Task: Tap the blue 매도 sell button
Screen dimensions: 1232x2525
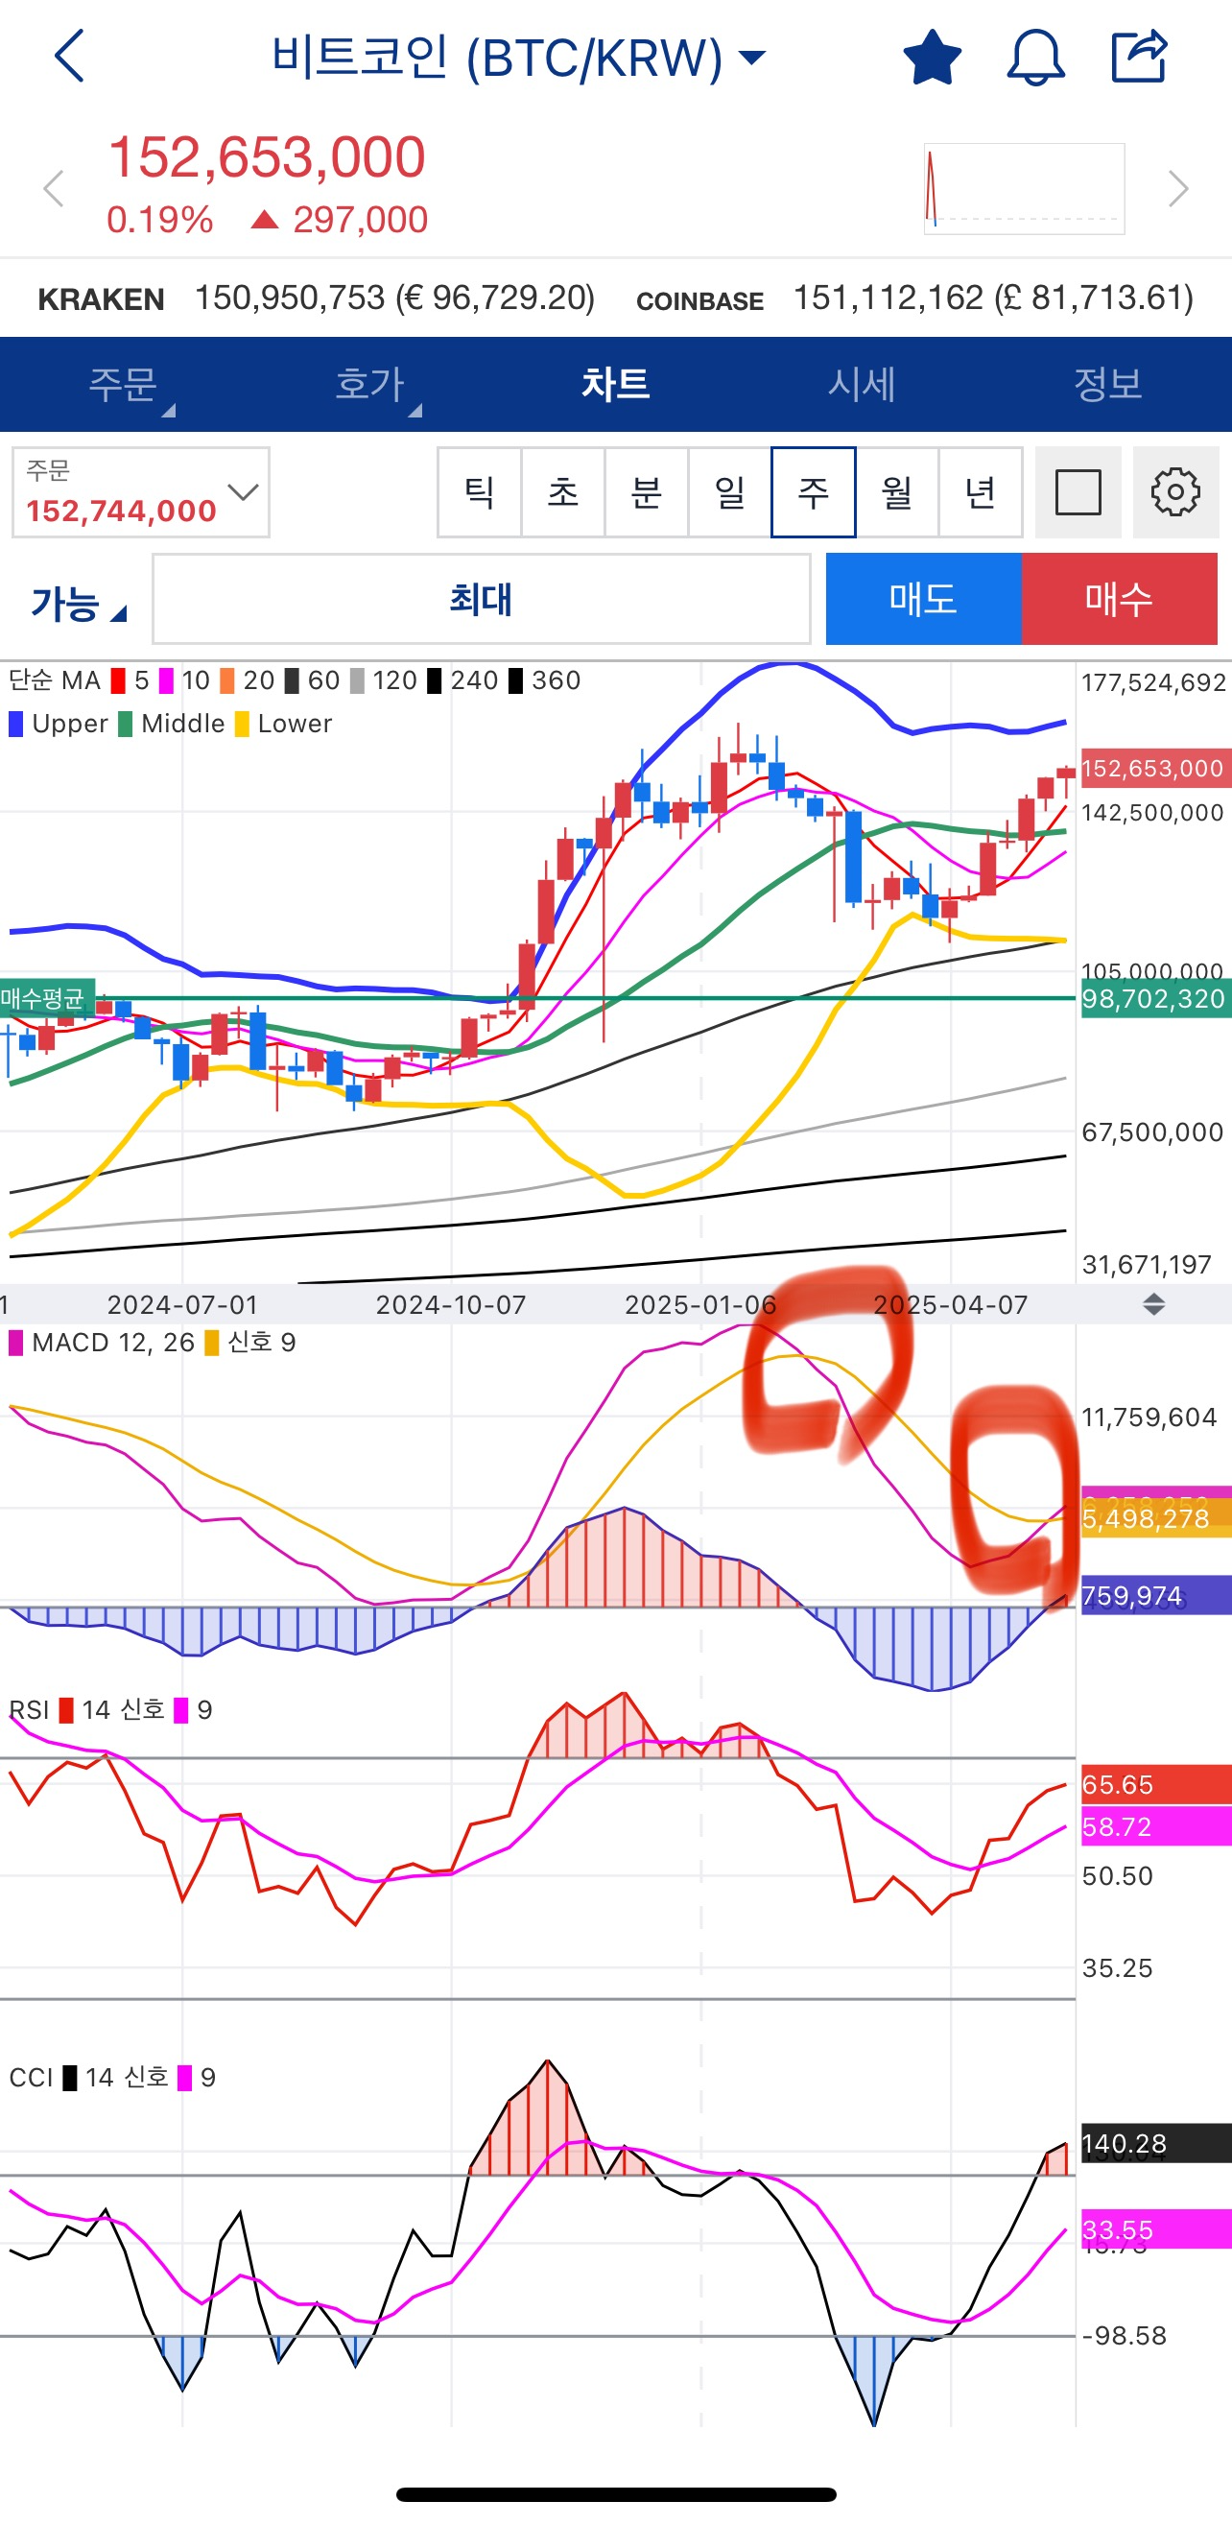Action: (x=923, y=599)
